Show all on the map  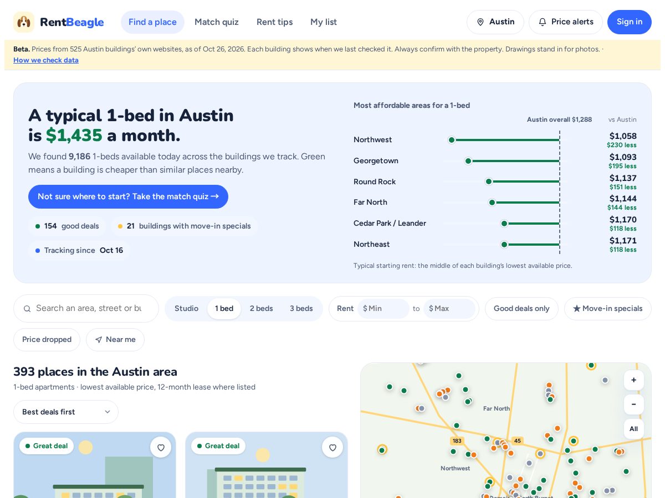633,429
